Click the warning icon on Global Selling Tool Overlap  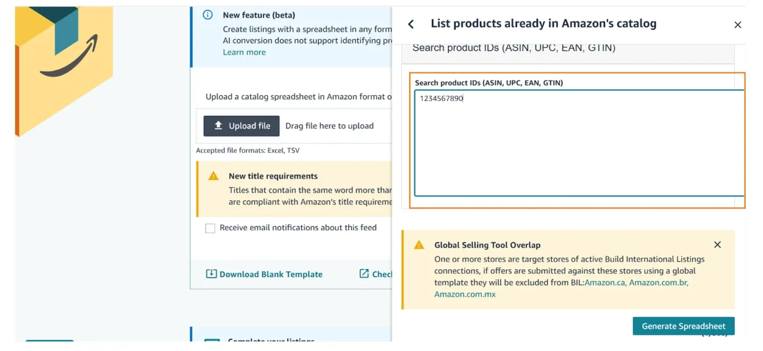click(419, 245)
